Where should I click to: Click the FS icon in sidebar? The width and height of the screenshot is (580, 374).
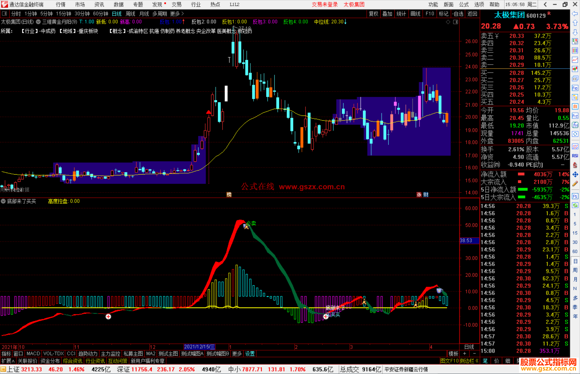tap(575, 196)
